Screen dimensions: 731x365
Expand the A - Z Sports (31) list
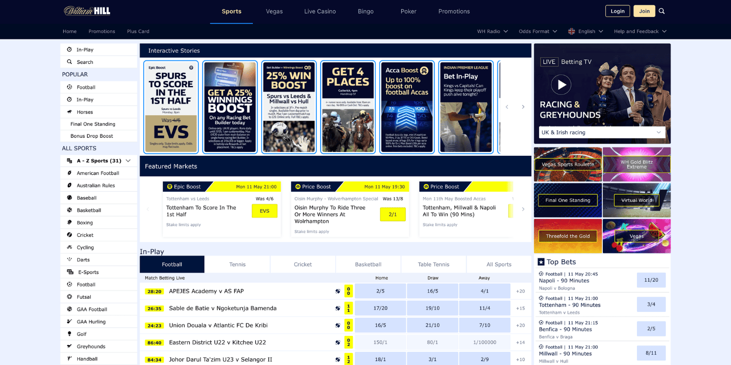click(x=99, y=161)
